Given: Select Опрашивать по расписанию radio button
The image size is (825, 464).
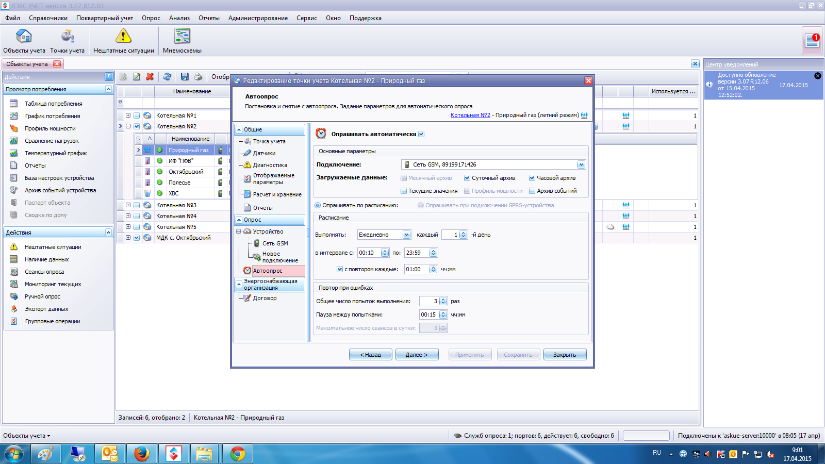Looking at the screenshot, I should coord(318,205).
